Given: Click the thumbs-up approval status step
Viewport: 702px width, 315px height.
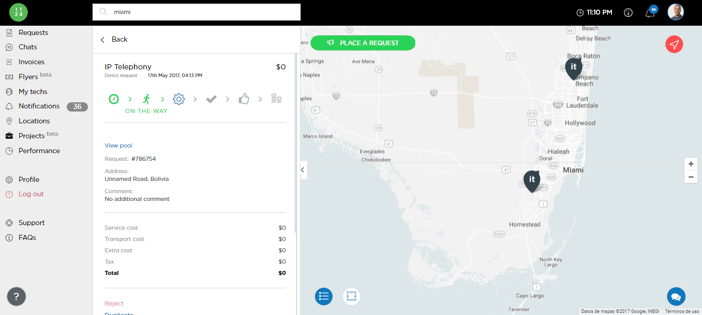Looking at the screenshot, I should 244,99.
